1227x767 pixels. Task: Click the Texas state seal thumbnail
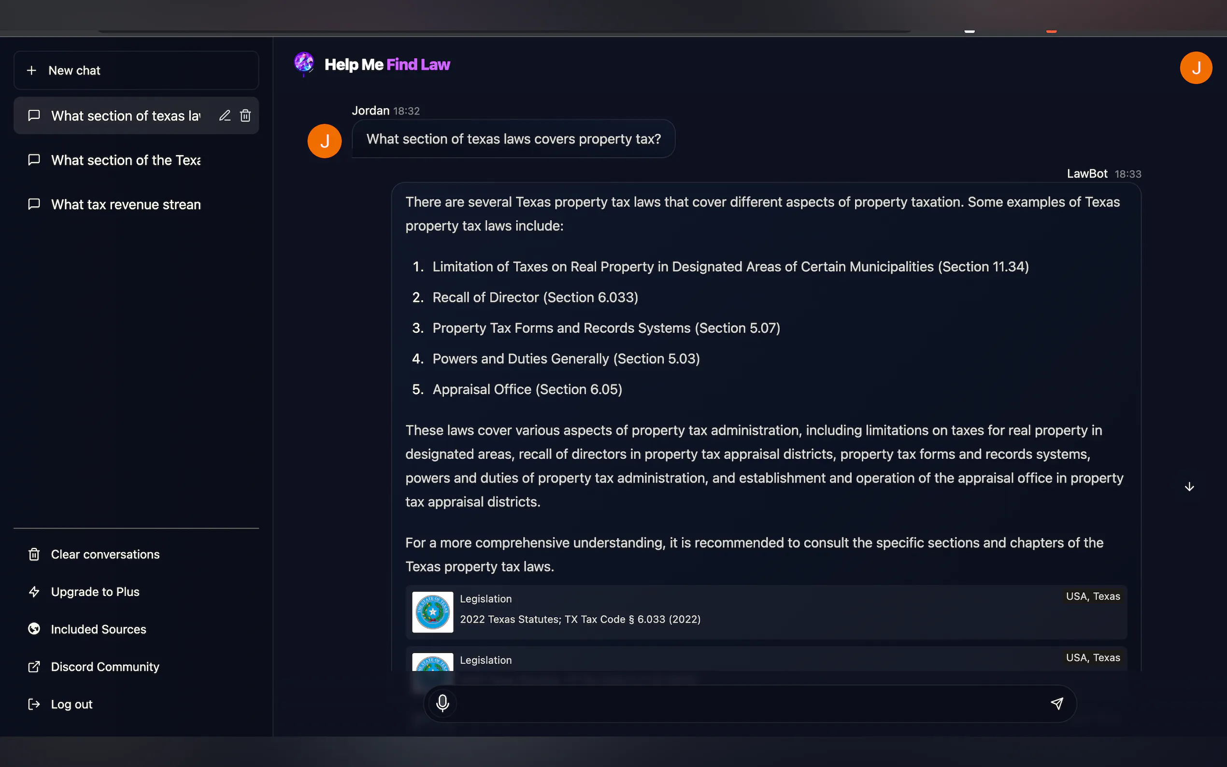[x=433, y=612]
